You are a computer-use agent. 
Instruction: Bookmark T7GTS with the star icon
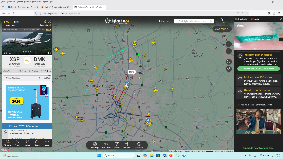(x=45, y=21)
